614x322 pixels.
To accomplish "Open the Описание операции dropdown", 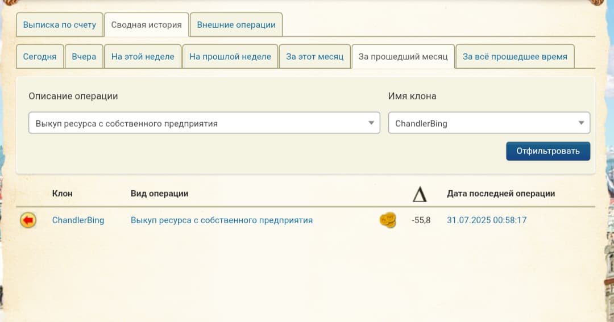I will point(204,123).
